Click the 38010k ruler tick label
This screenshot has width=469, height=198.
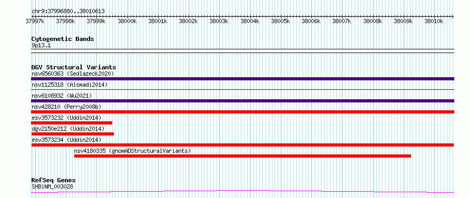coord(434,21)
